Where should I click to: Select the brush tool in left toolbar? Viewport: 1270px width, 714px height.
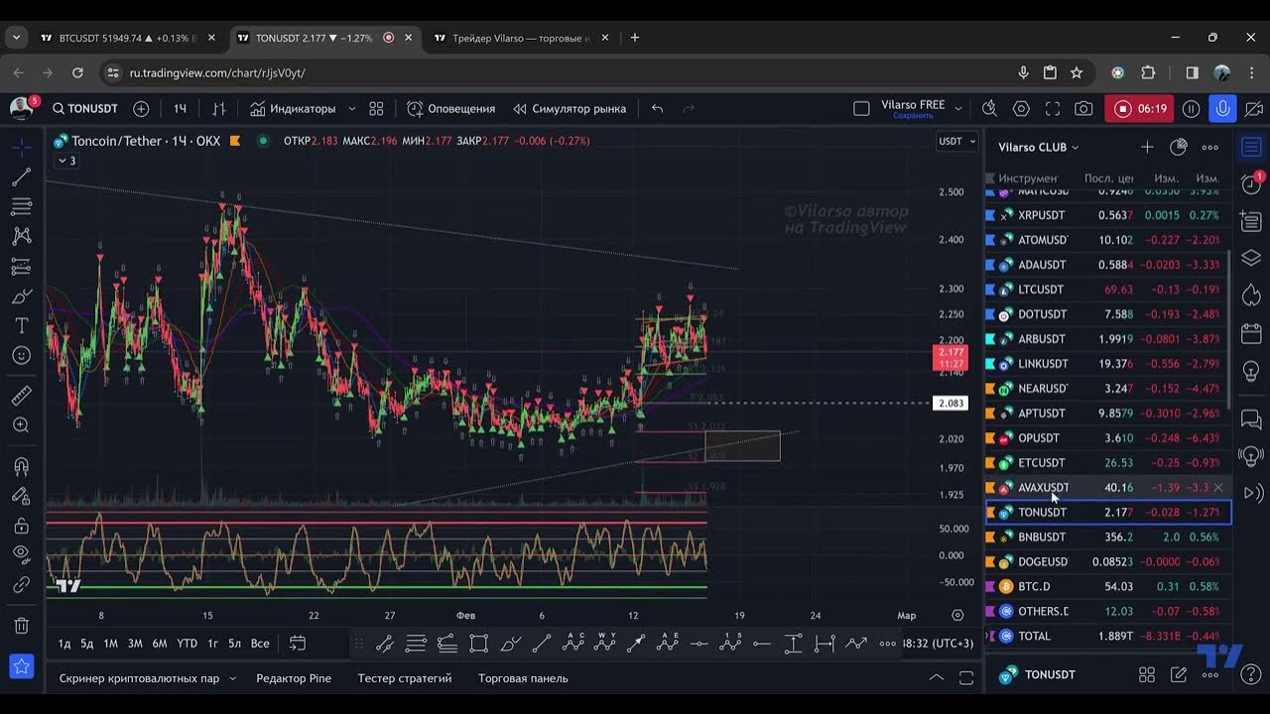click(x=21, y=297)
